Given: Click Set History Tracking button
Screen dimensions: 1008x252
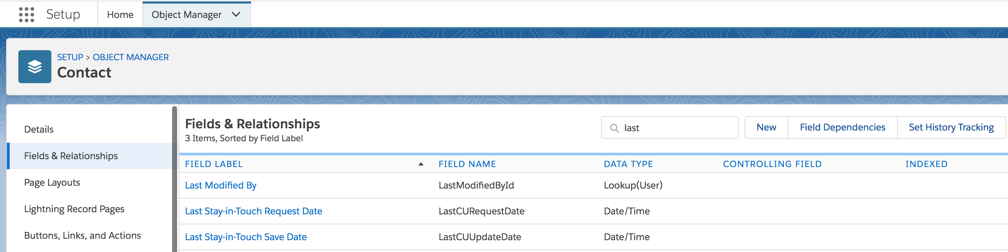Looking at the screenshot, I should (x=951, y=127).
